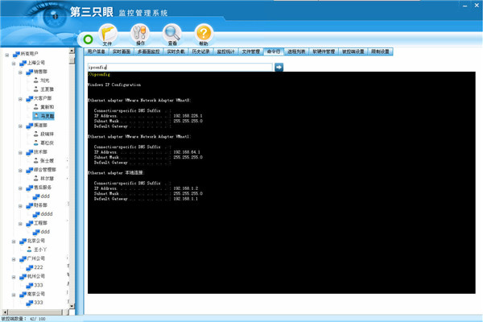Open the 历史记录 tab
Viewport: 483px width, 322px height.
(200, 52)
